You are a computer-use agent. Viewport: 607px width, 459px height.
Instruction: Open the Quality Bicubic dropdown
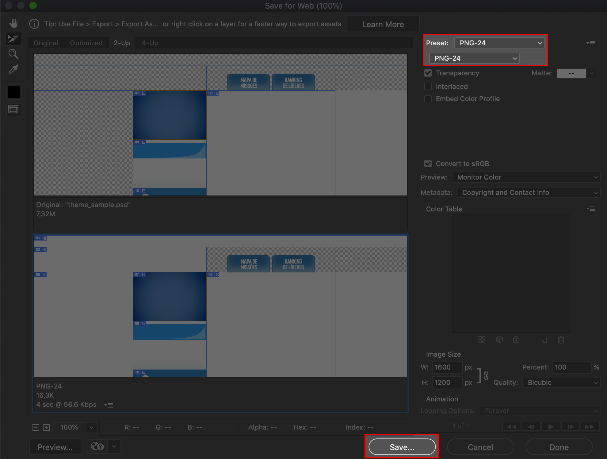561,382
